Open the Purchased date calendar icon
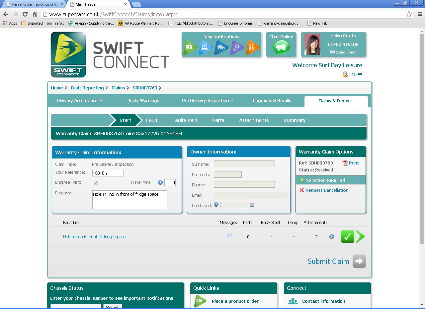Viewport: 425px width, 309px height. point(252,204)
